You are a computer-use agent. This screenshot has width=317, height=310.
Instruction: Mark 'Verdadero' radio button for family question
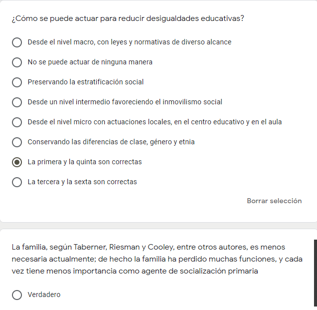17,295
